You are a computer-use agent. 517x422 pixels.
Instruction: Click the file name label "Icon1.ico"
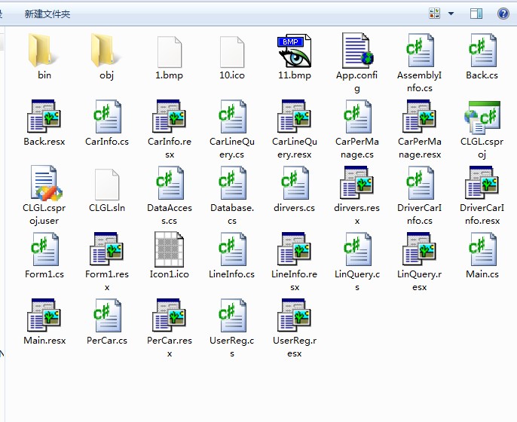point(169,274)
